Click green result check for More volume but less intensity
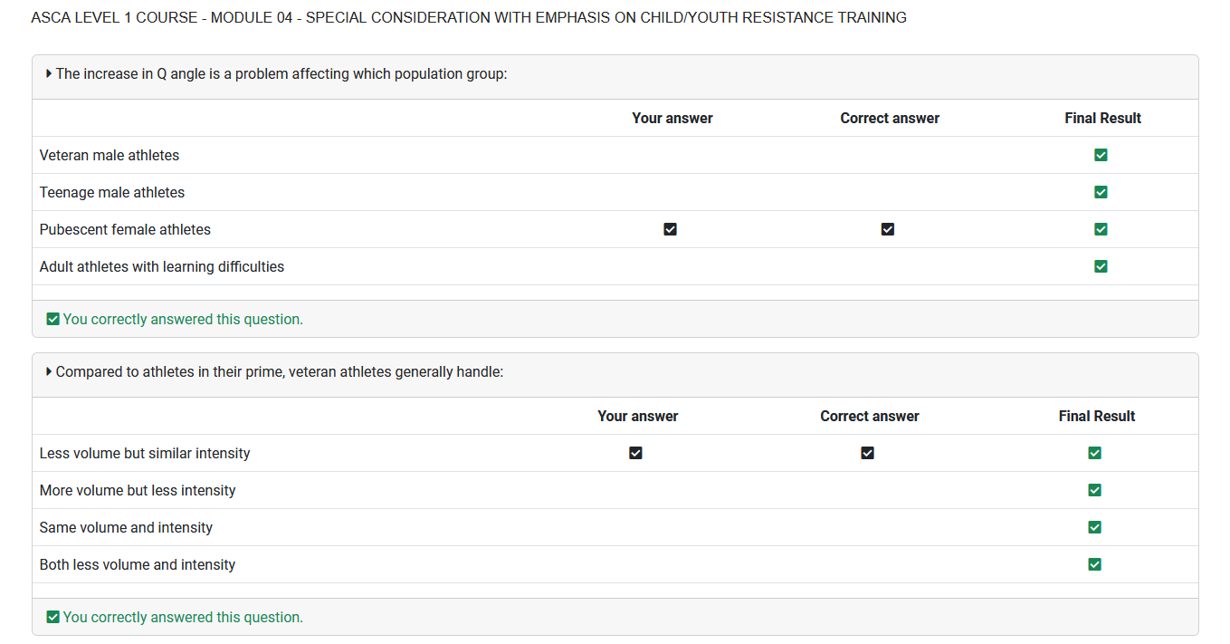 tap(1094, 490)
